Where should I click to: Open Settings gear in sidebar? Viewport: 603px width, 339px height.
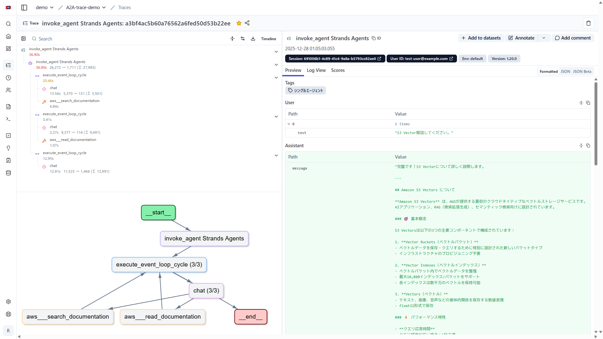pyautogui.click(x=8, y=302)
